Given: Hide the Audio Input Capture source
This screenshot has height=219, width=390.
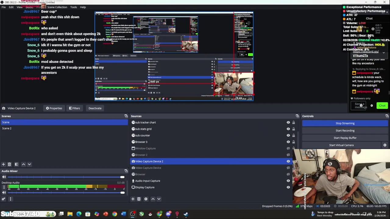Looking at the screenshot, I should tap(288, 181).
